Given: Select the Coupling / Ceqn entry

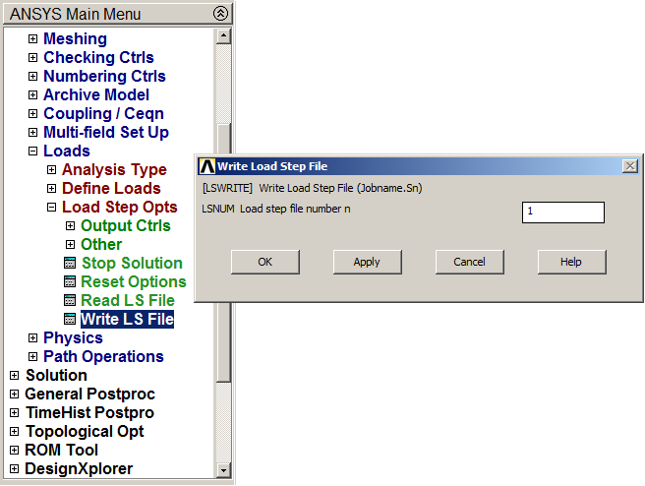Looking at the screenshot, I should click(103, 113).
